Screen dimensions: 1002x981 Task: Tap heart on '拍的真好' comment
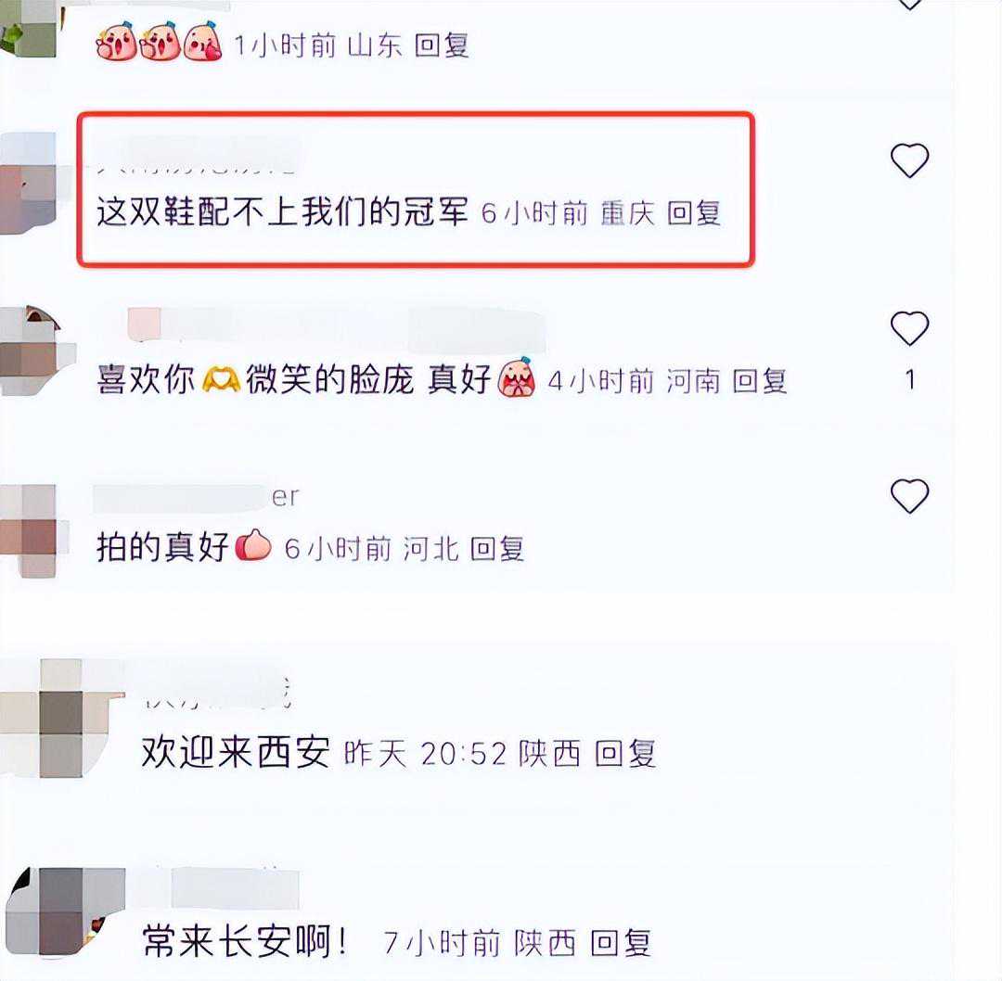pyautogui.click(x=909, y=496)
